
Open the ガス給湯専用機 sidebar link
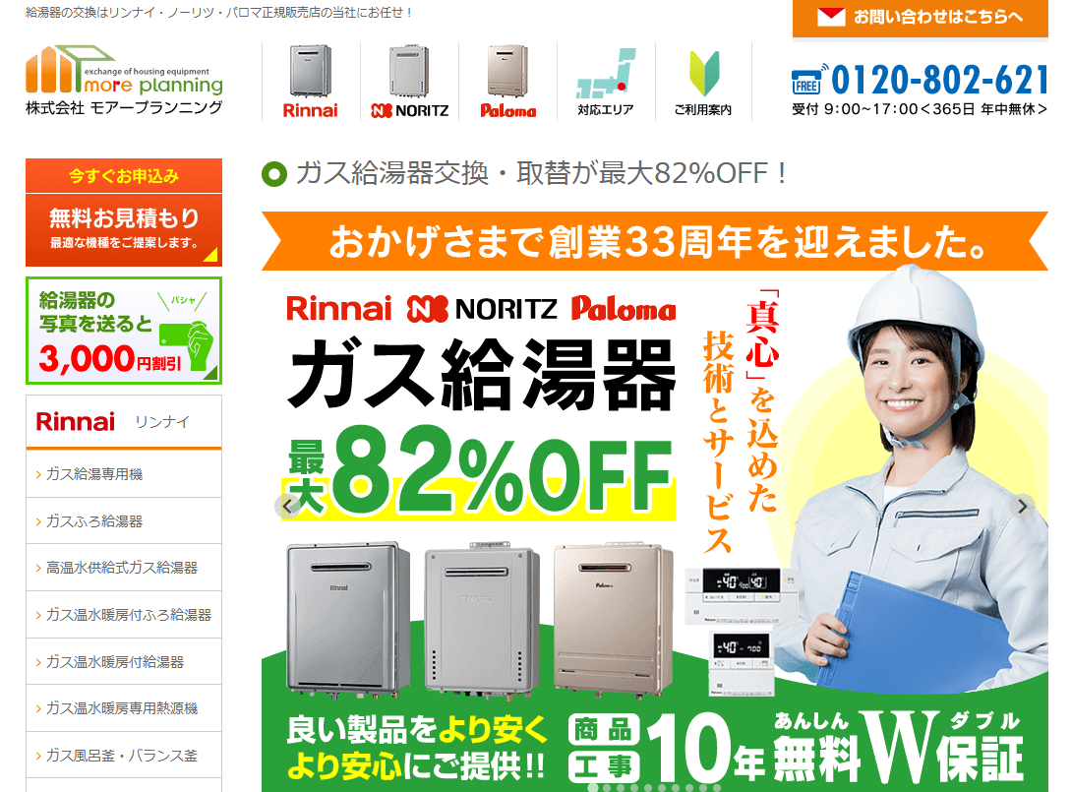pos(124,474)
